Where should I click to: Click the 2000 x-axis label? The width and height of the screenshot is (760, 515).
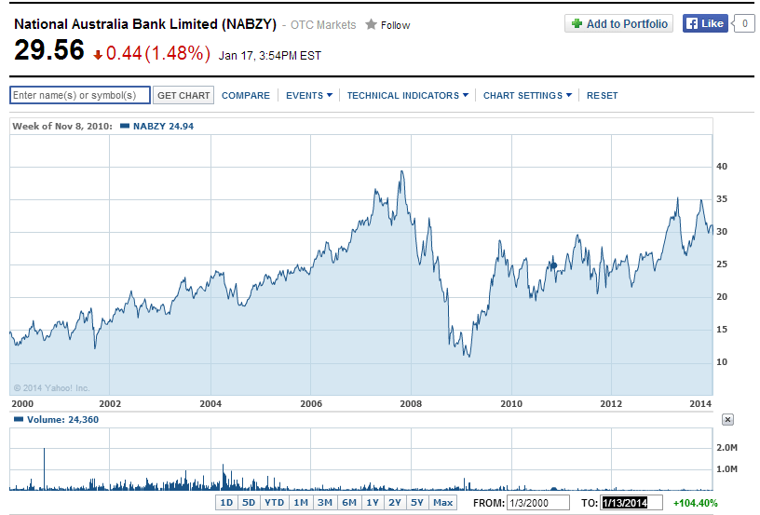(x=22, y=403)
